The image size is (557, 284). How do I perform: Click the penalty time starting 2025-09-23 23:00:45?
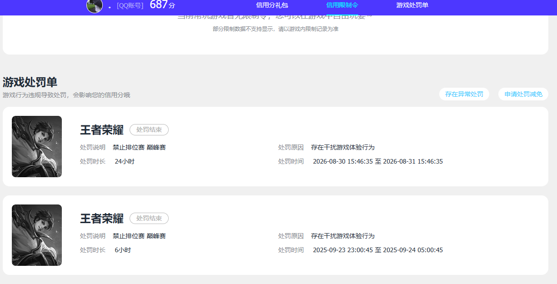(x=378, y=250)
